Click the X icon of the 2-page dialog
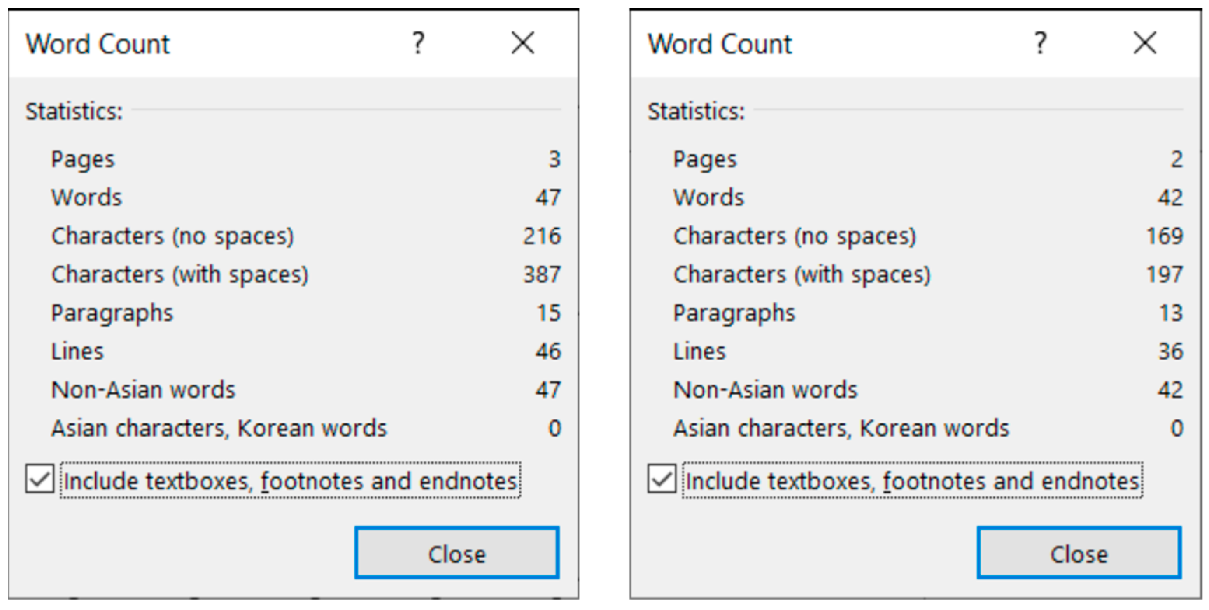Screen dimensions: 1209x610 1145,43
